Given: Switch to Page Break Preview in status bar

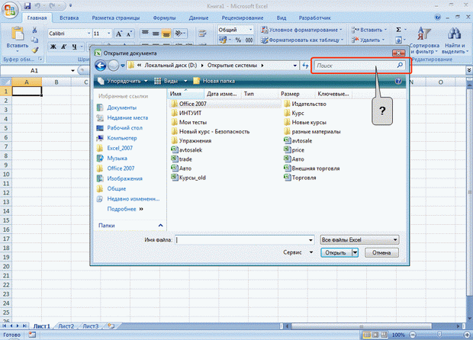Looking at the screenshot, I should (384, 335).
